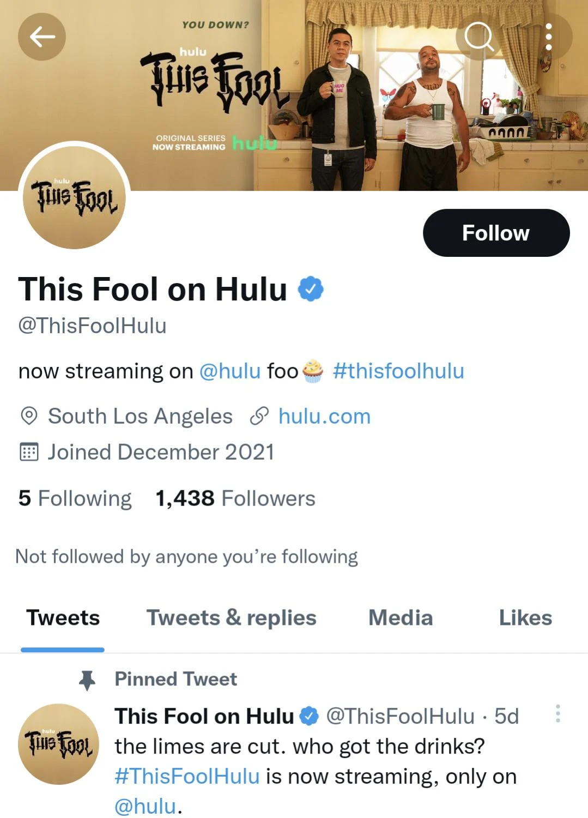Tap the back arrow icon

click(42, 37)
